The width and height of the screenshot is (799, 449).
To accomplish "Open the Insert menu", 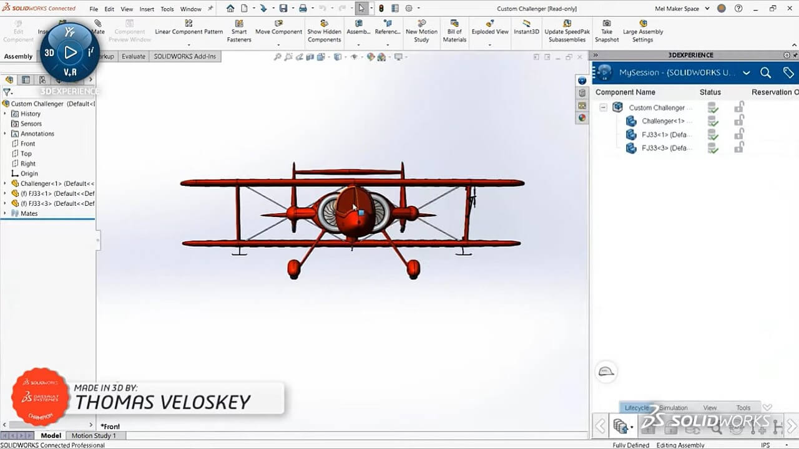I will pyautogui.click(x=147, y=9).
